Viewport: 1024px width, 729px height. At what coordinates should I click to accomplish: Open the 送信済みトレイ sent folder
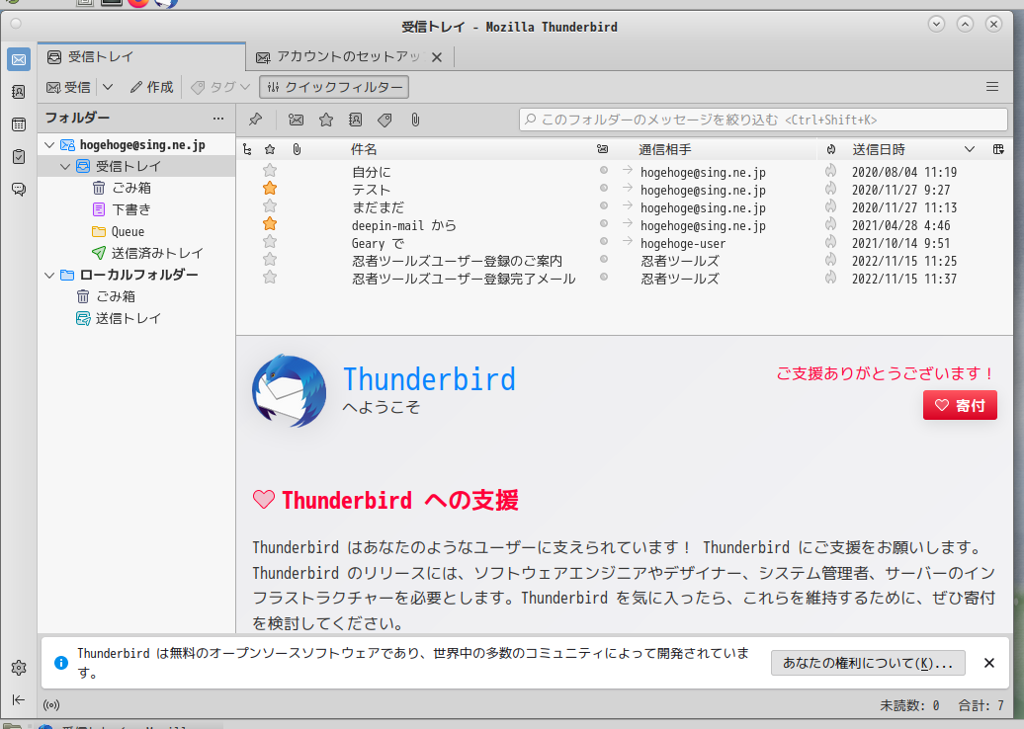coord(147,253)
